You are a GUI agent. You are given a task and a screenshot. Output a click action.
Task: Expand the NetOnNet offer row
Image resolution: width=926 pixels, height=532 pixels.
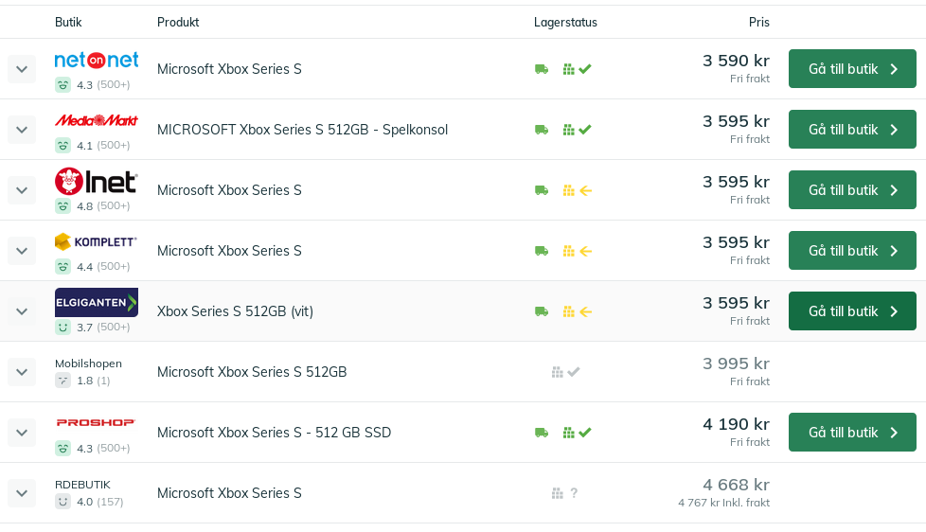[22, 69]
